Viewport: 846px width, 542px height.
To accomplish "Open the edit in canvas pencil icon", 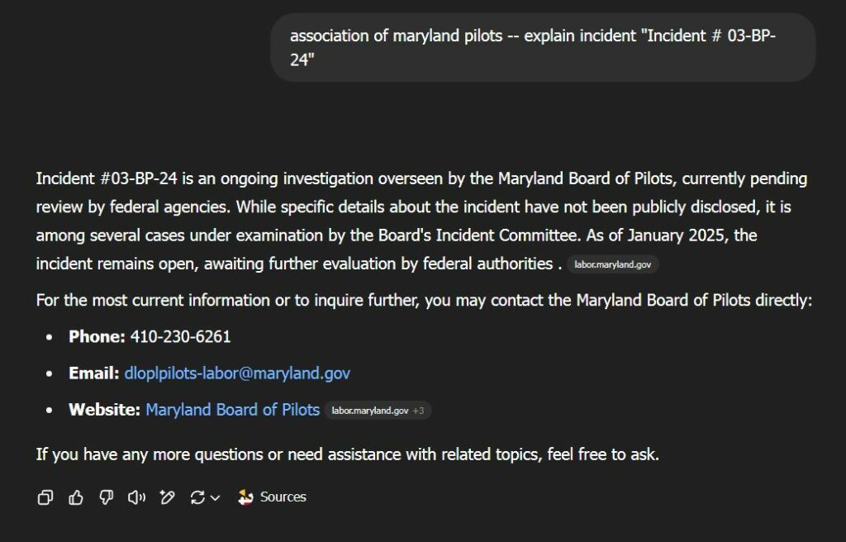I will [x=167, y=497].
